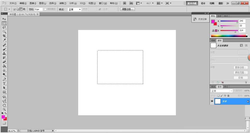Select the Crop tool

pyautogui.click(x=4, y=36)
